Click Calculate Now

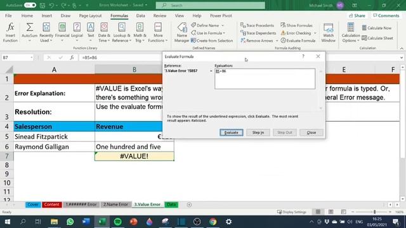377,28
